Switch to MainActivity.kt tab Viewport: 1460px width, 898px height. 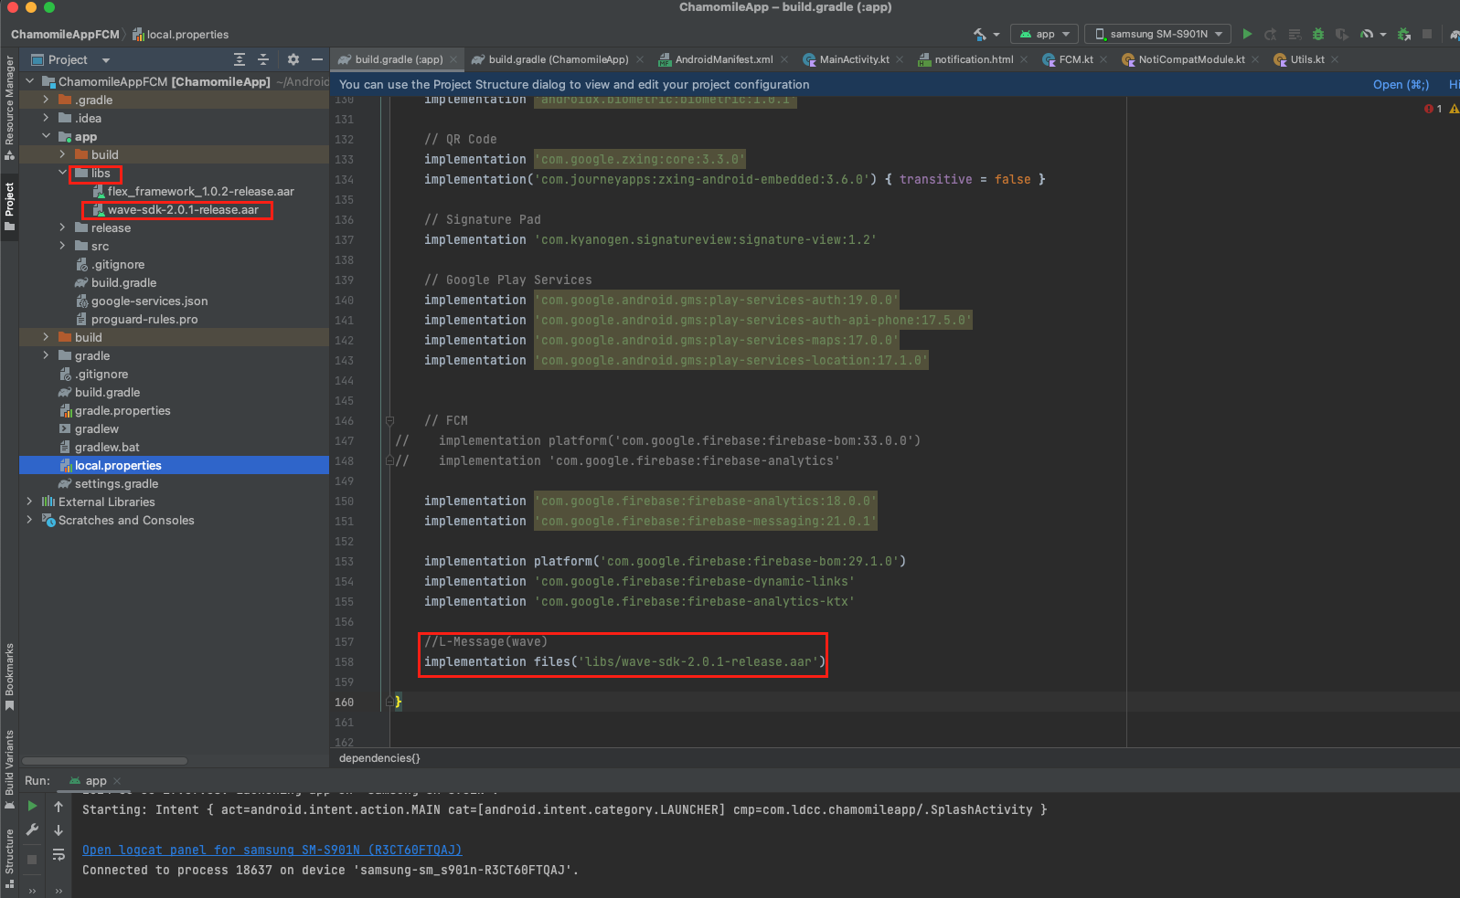(854, 59)
